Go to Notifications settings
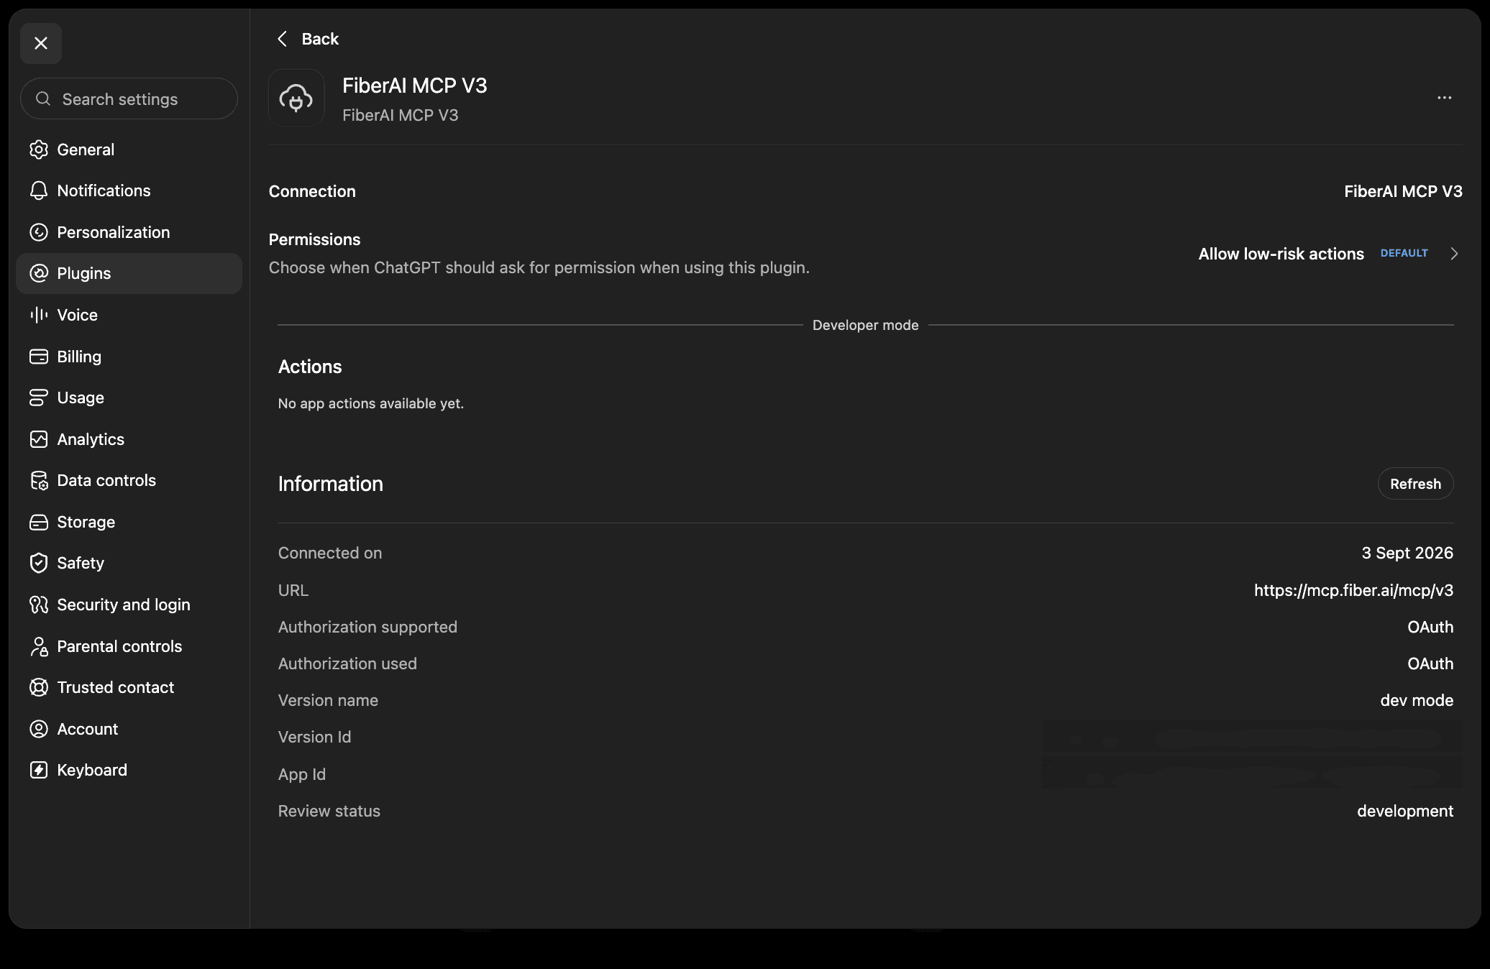Image resolution: width=1490 pixels, height=969 pixels. (x=129, y=190)
